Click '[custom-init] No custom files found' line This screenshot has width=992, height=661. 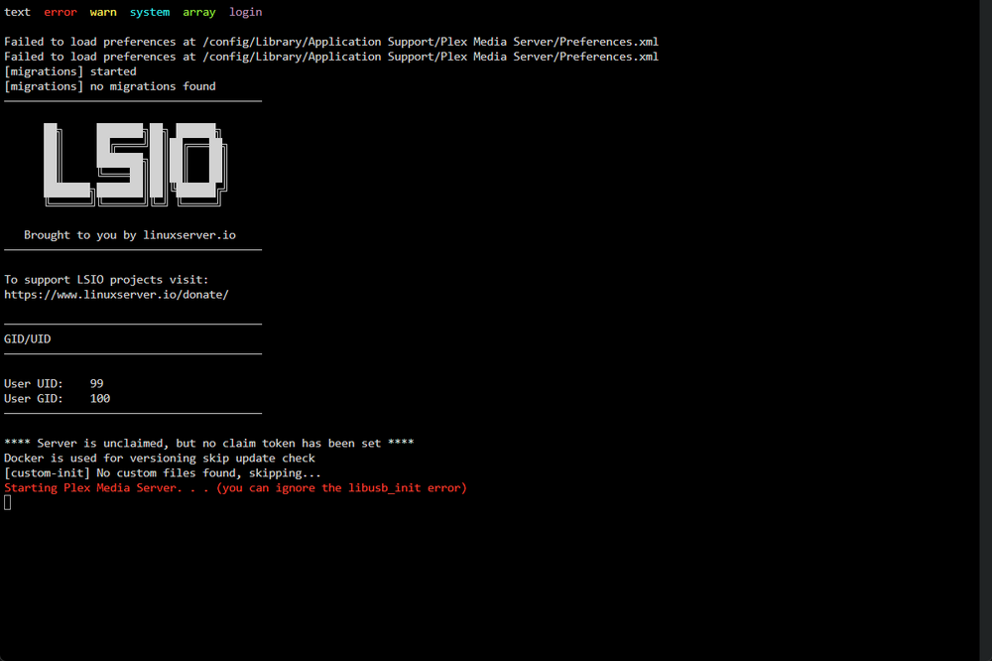pos(163,473)
